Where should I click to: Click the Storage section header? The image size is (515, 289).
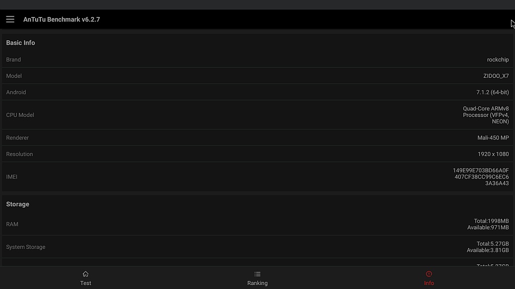click(18, 204)
